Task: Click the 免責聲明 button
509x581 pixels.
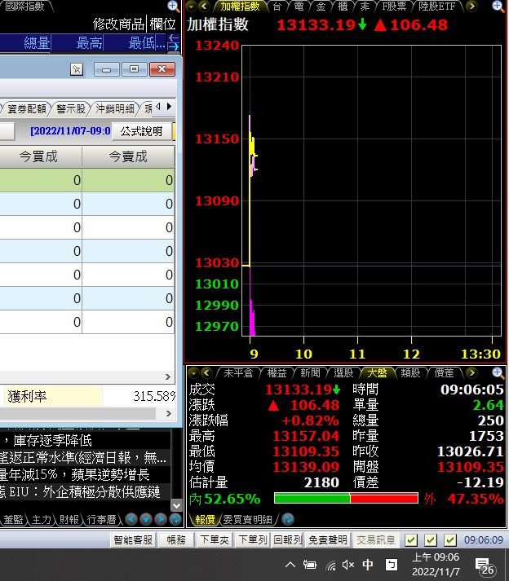Action: (328, 540)
